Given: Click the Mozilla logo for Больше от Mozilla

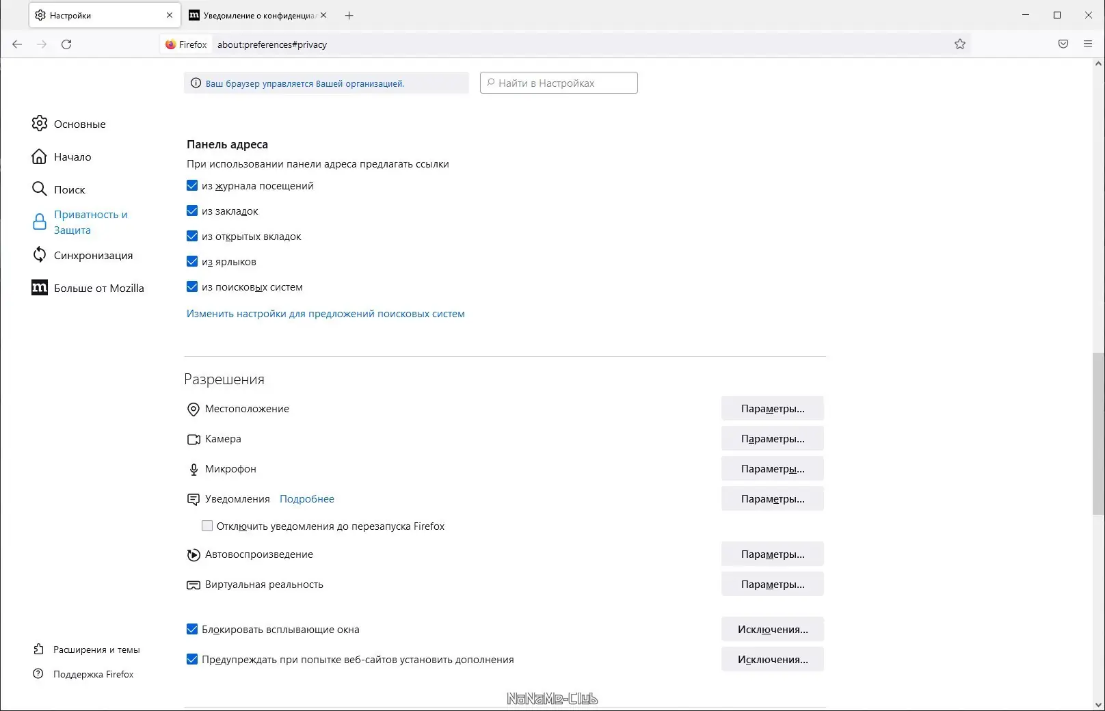Looking at the screenshot, I should point(39,288).
